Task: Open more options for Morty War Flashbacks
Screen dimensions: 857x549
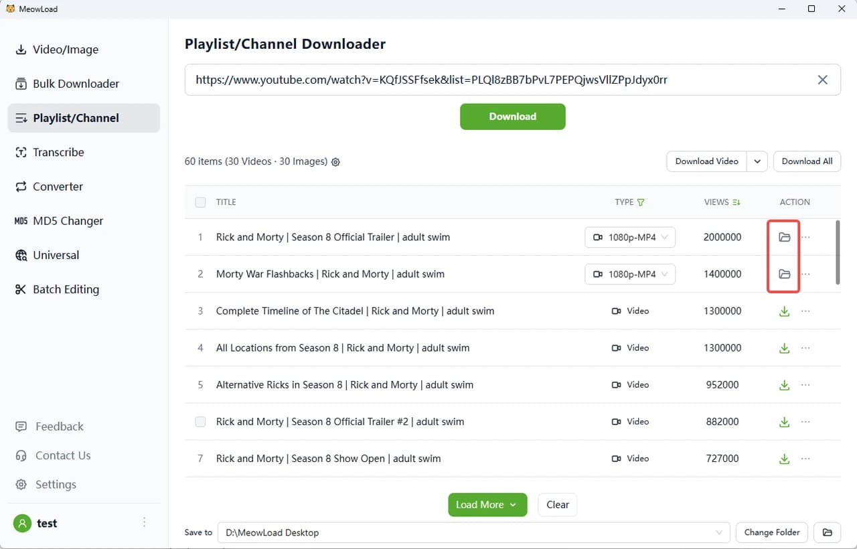Action: pos(805,274)
